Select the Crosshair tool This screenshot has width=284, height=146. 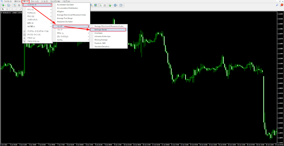click(7, 9)
